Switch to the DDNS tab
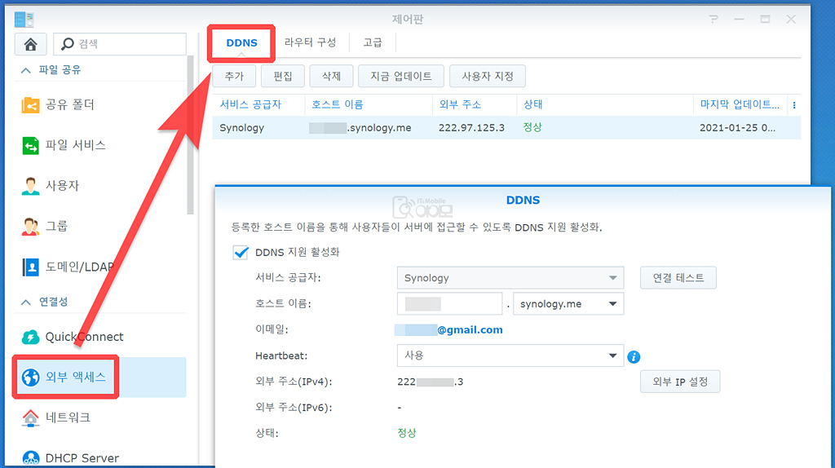Screen dimensions: 835x468 click(241, 42)
